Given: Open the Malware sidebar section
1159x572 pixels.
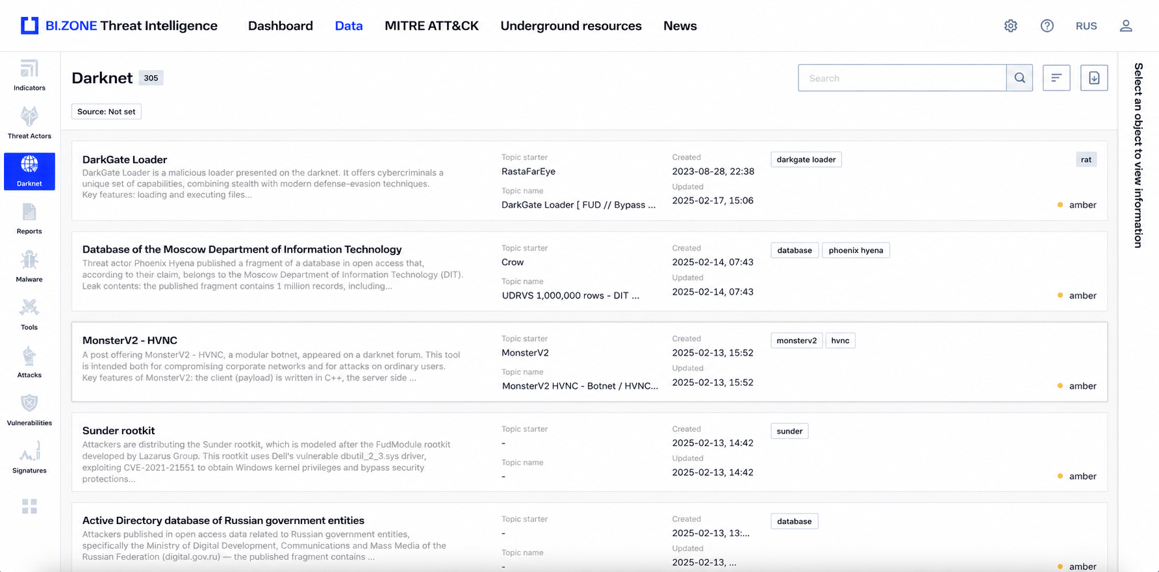Looking at the screenshot, I should coord(29,267).
